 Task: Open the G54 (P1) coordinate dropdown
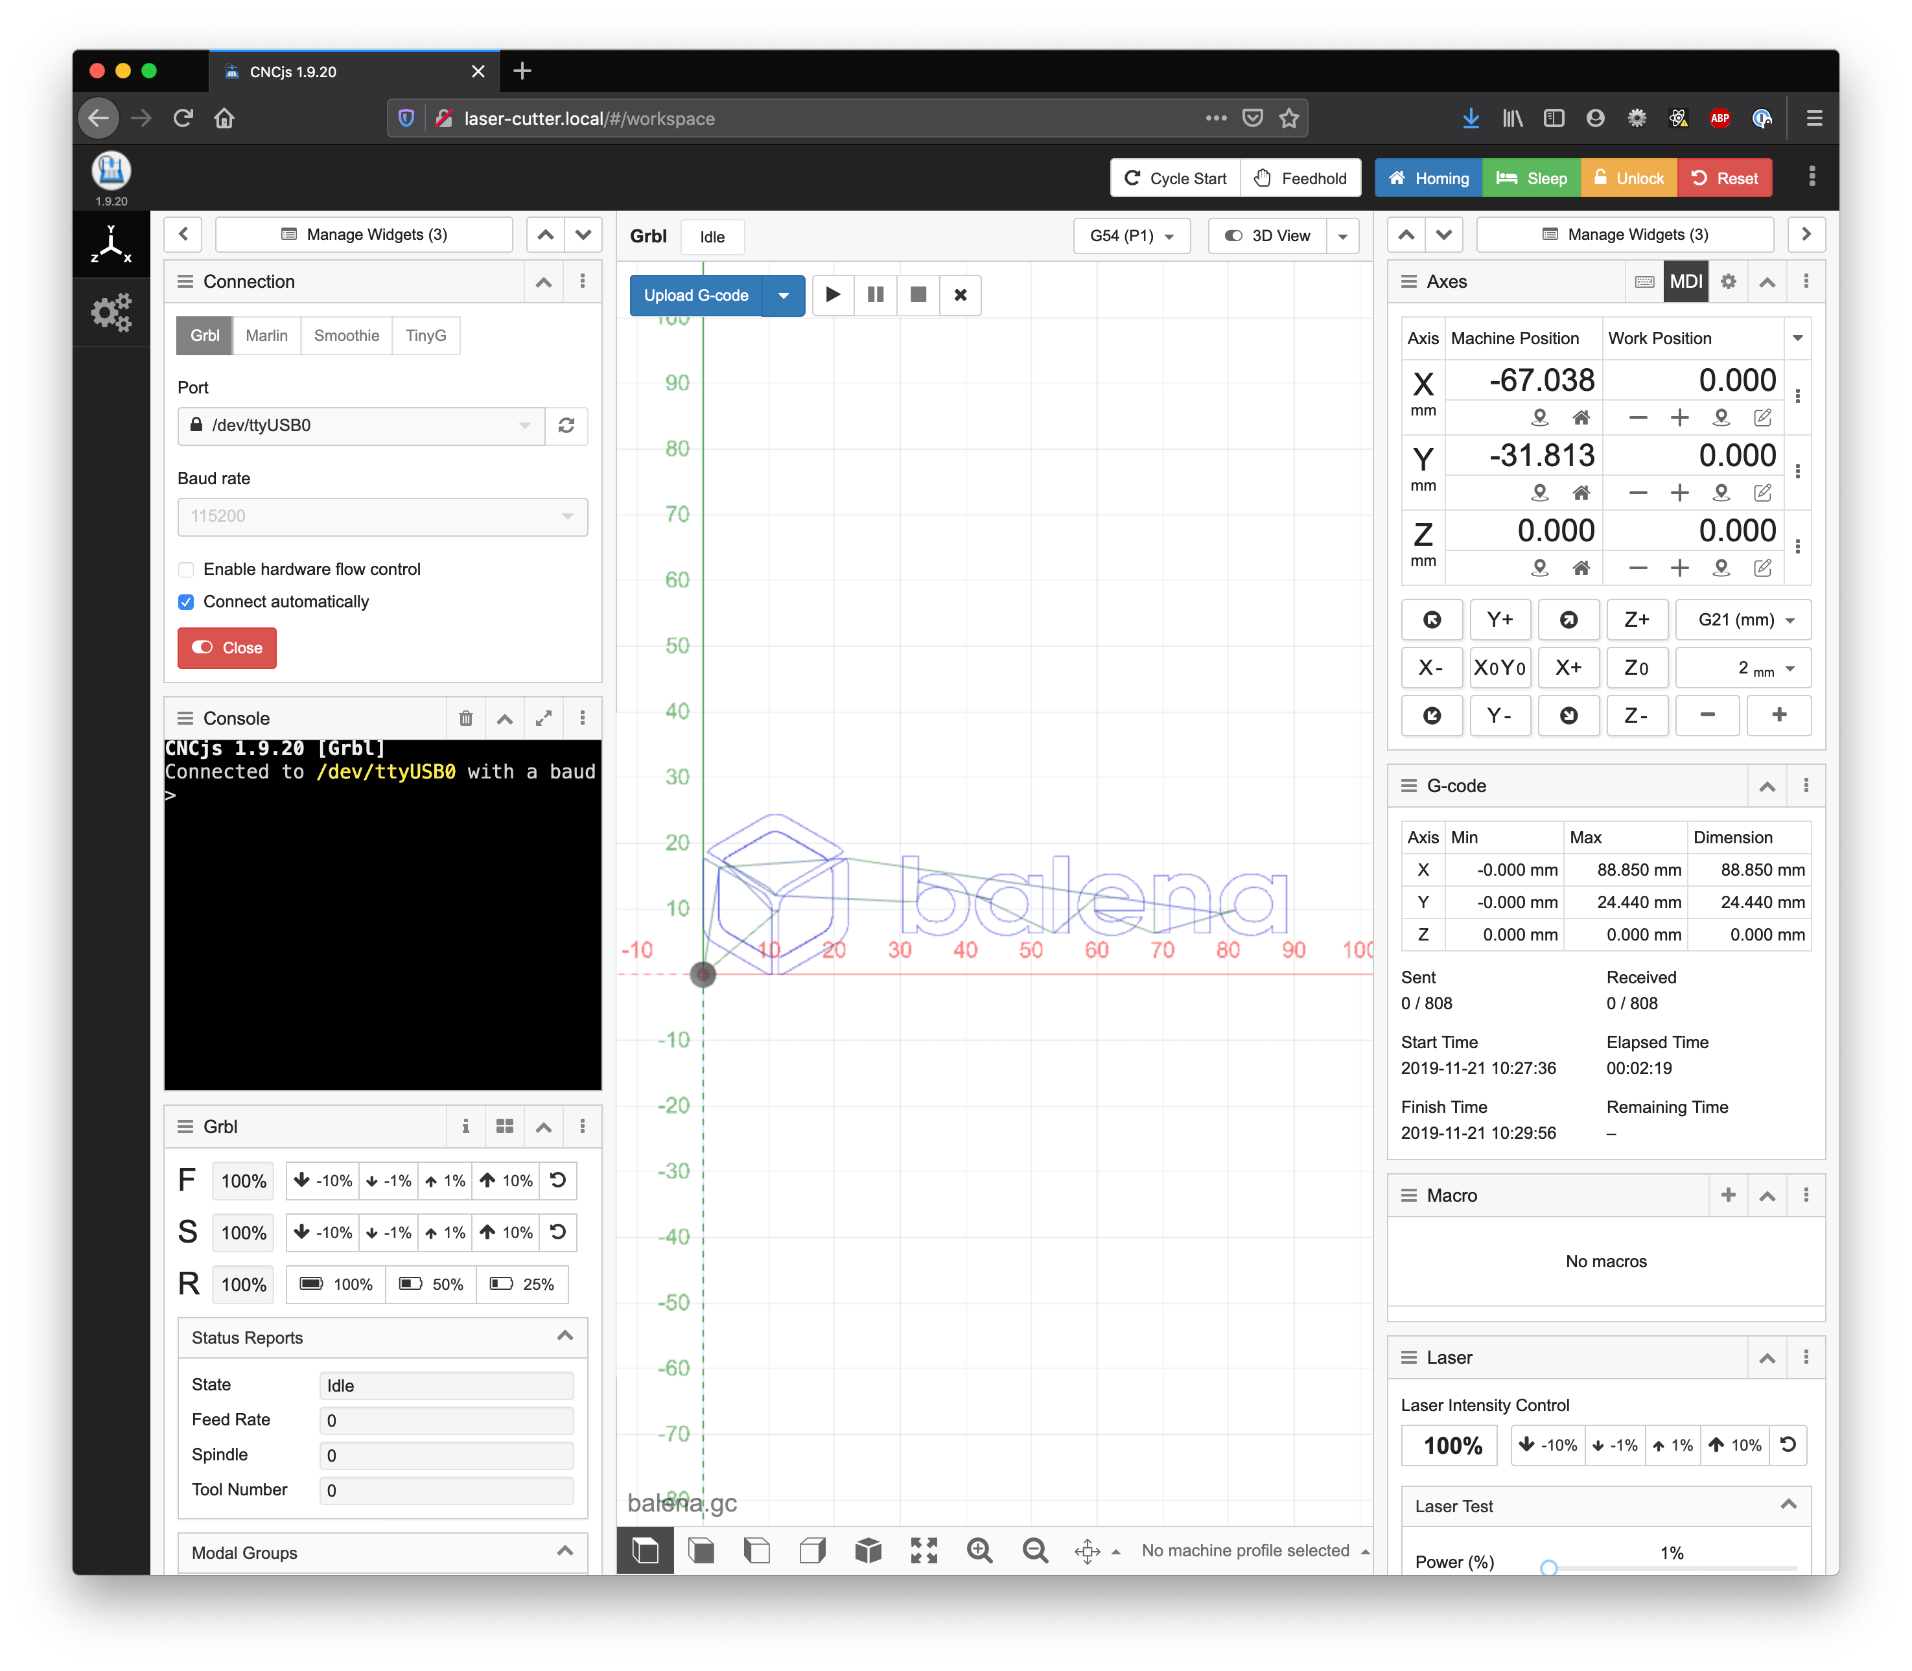click(x=1132, y=236)
